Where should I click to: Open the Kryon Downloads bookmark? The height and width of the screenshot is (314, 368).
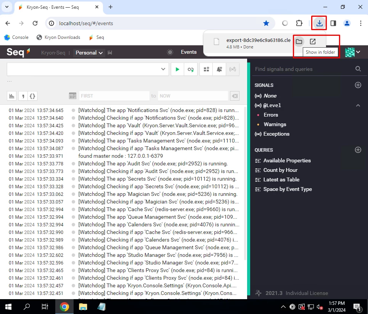point(58,37)
